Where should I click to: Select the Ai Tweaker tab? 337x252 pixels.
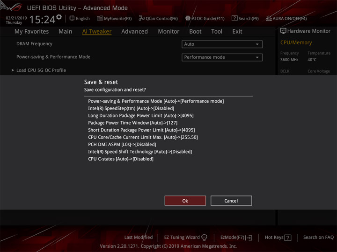coord(97,32)
